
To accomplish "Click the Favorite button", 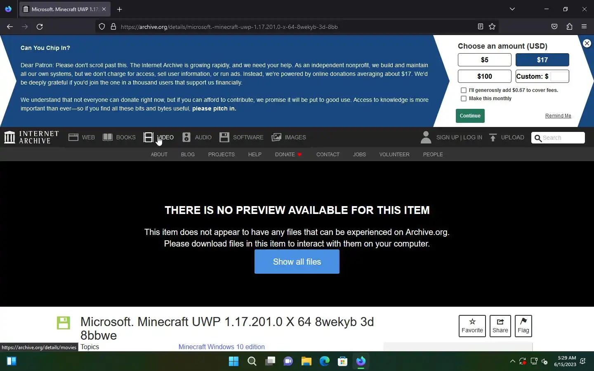I will pyautogui.click(x=472, y=326).
